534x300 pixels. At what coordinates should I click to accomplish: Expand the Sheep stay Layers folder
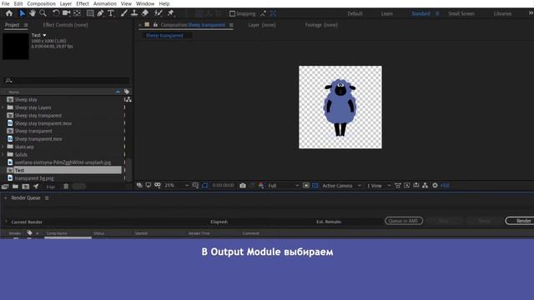coord(3,107)
